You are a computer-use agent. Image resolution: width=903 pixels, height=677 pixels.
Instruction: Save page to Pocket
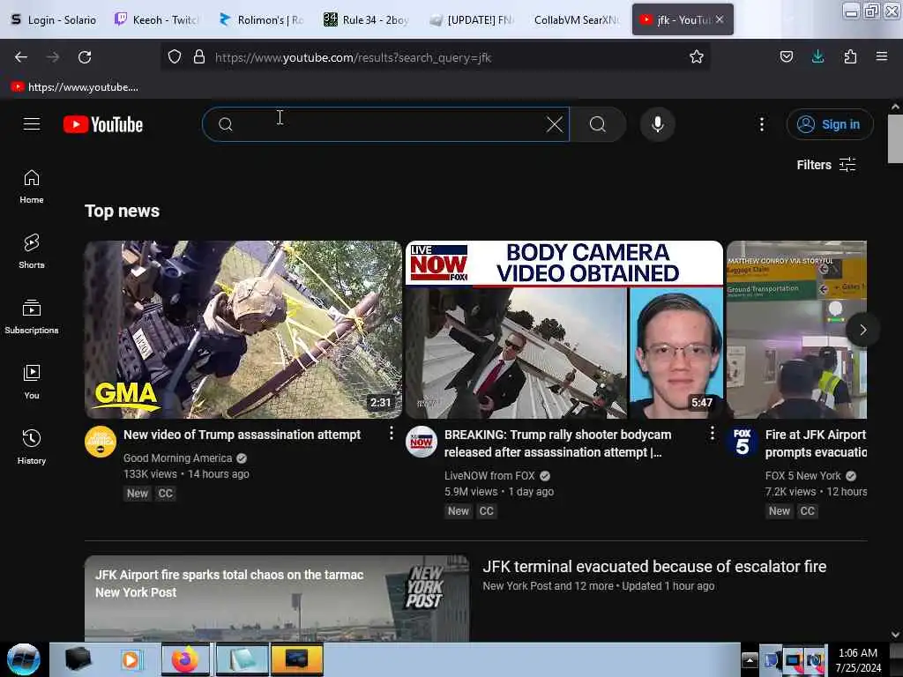pos(786,56)
